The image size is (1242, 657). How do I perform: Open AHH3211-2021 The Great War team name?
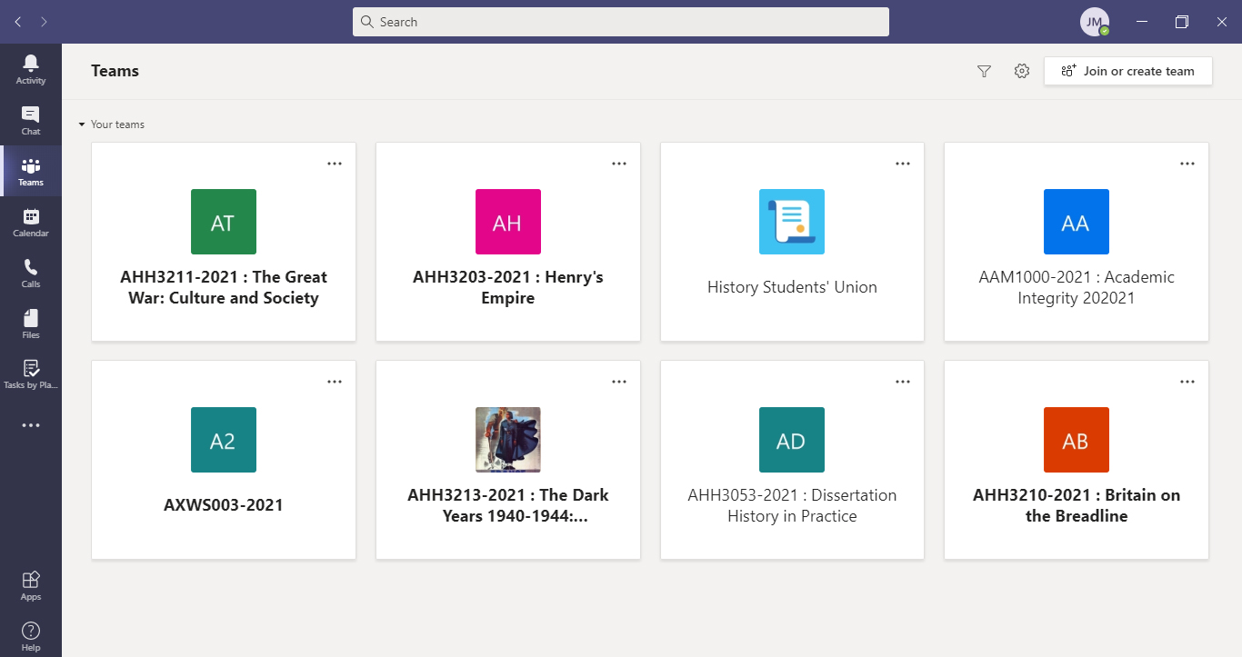(x=224, y=287)
